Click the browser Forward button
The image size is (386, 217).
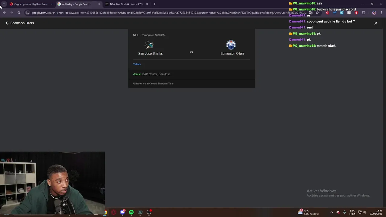11,13
